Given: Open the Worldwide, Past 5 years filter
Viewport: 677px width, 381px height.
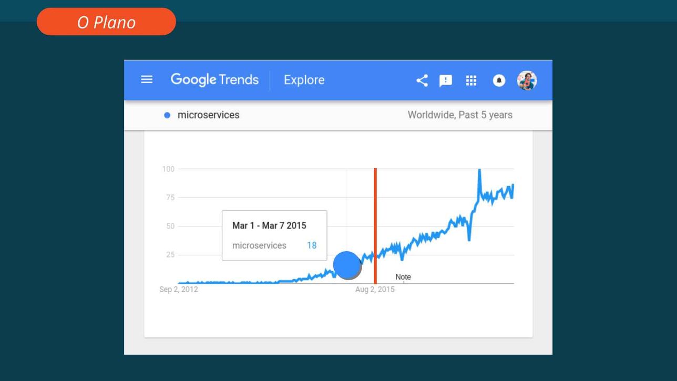Looking at the screenshot, I should pyautogui.click(x=460, y=115).
